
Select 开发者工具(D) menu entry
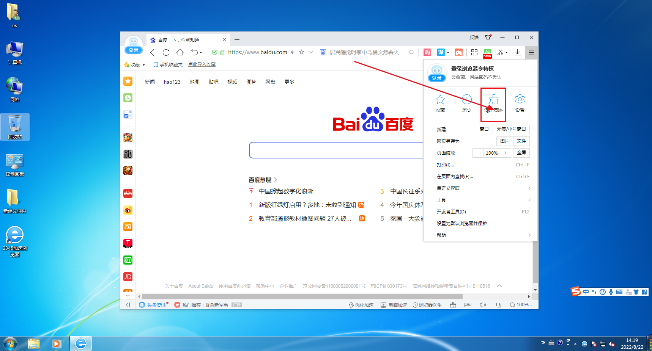[483, 212]
